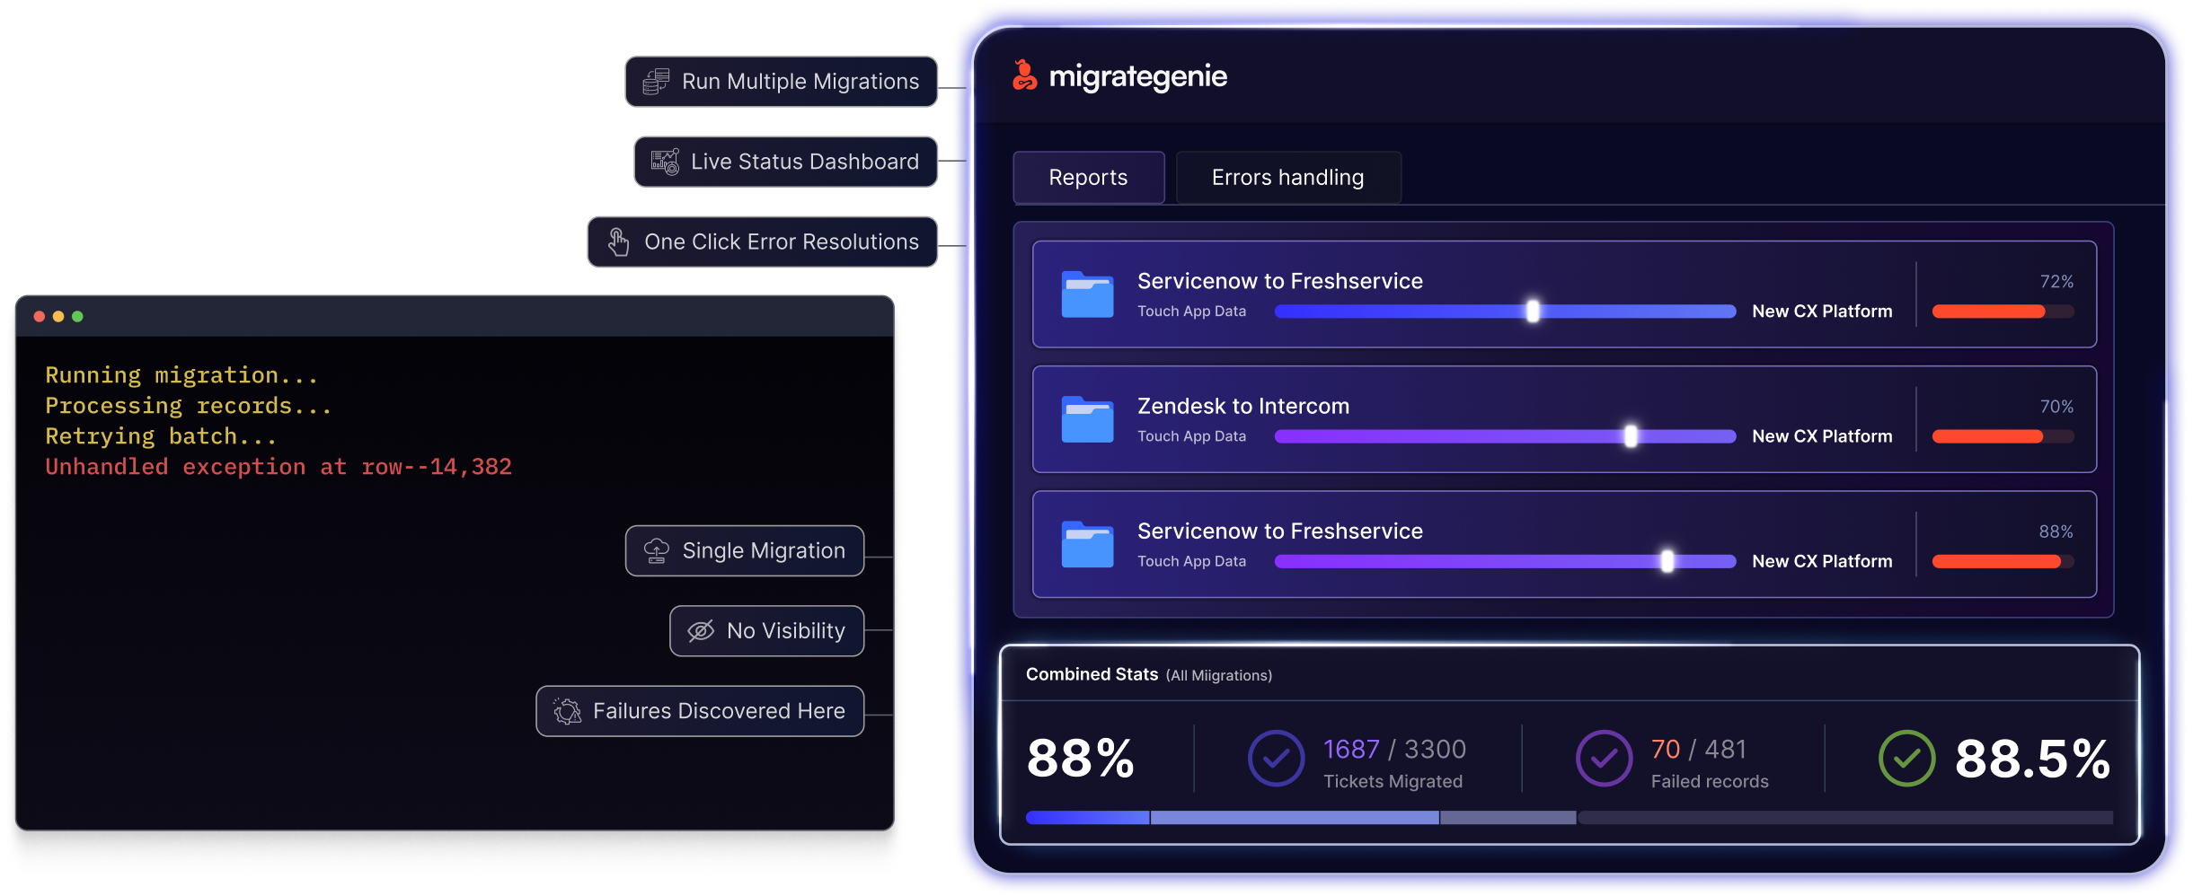Click the red 88% progress bar
The height and width of the screenshot is (896, 2193).
click(2003, 561)
